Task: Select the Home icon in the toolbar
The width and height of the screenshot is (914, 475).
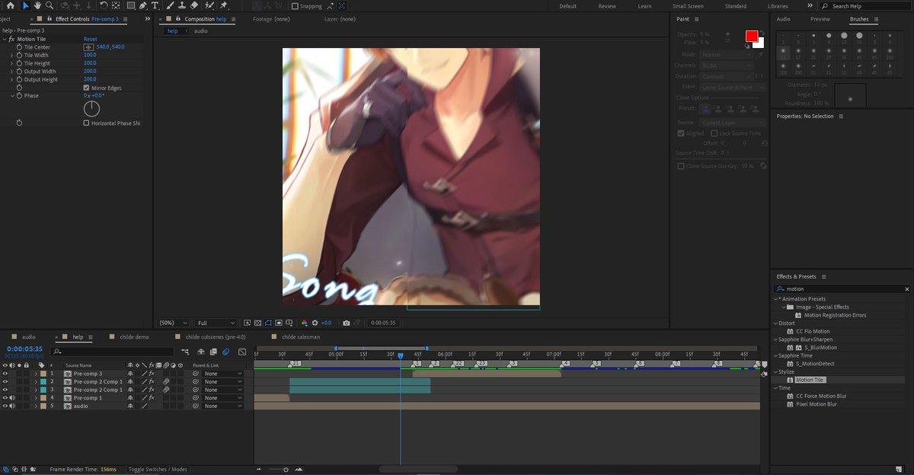Action: coord(10,5)
